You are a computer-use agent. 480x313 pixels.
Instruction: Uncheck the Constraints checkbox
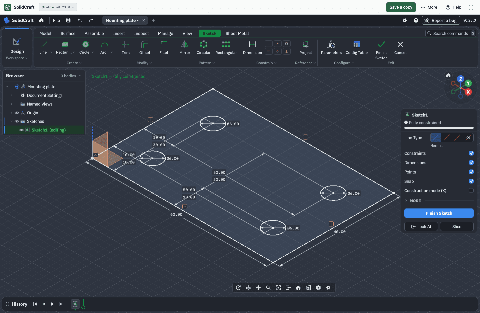[x=471, y=153]
